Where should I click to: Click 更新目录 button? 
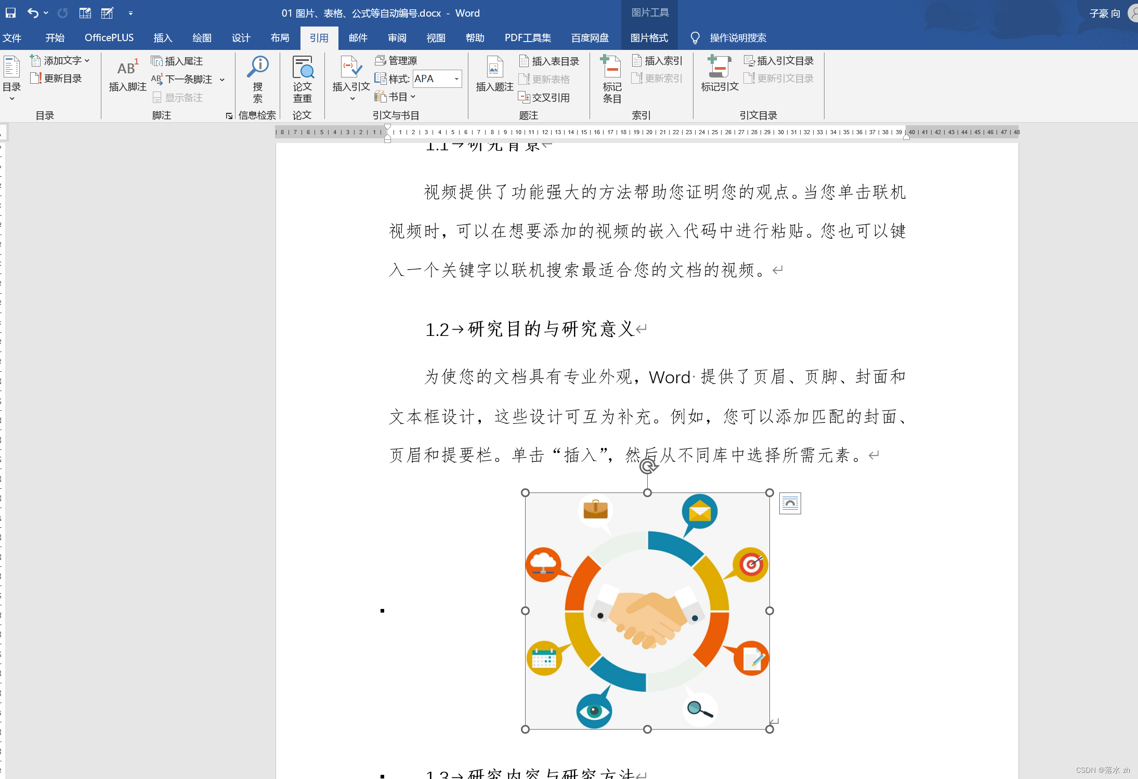tap(57, 79)
